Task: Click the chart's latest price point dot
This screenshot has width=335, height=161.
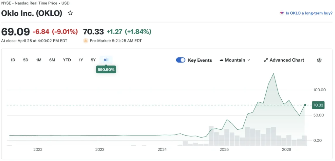Action: pyautogui.click(x=305, y=105)
